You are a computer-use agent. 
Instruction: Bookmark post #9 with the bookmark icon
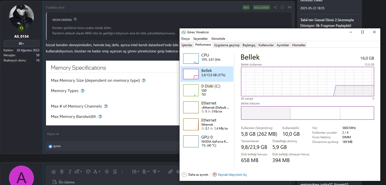[282, 7]
